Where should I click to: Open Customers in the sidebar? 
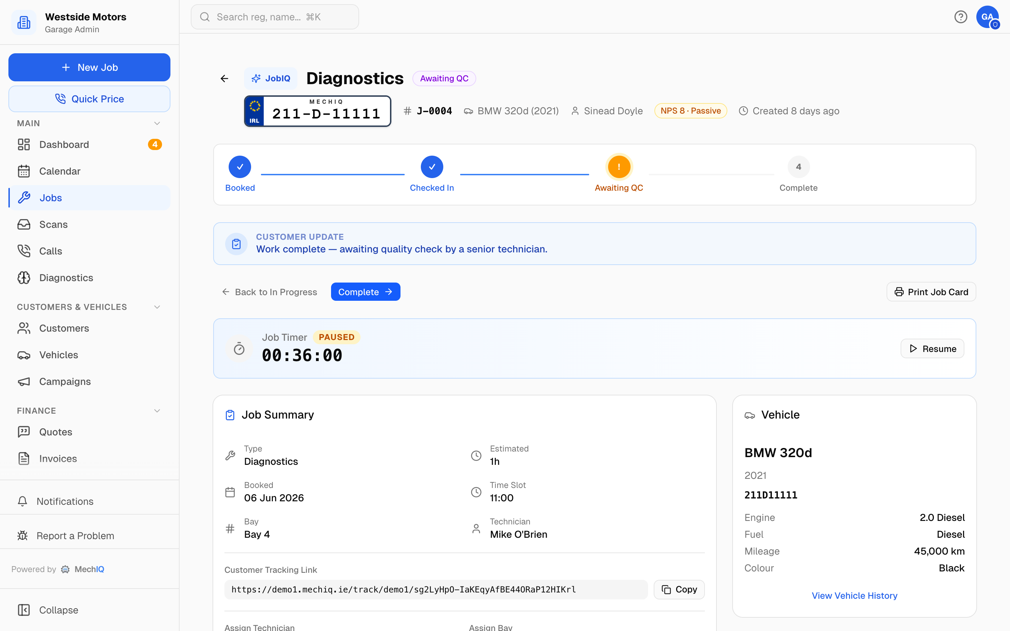pyautogui.click(x=89, y=328)
